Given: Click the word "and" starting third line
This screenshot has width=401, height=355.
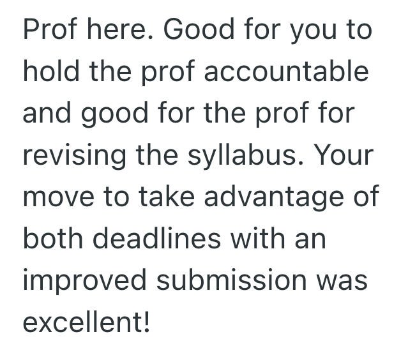Looking at the screenshot, I should click(x=47, y=114).
